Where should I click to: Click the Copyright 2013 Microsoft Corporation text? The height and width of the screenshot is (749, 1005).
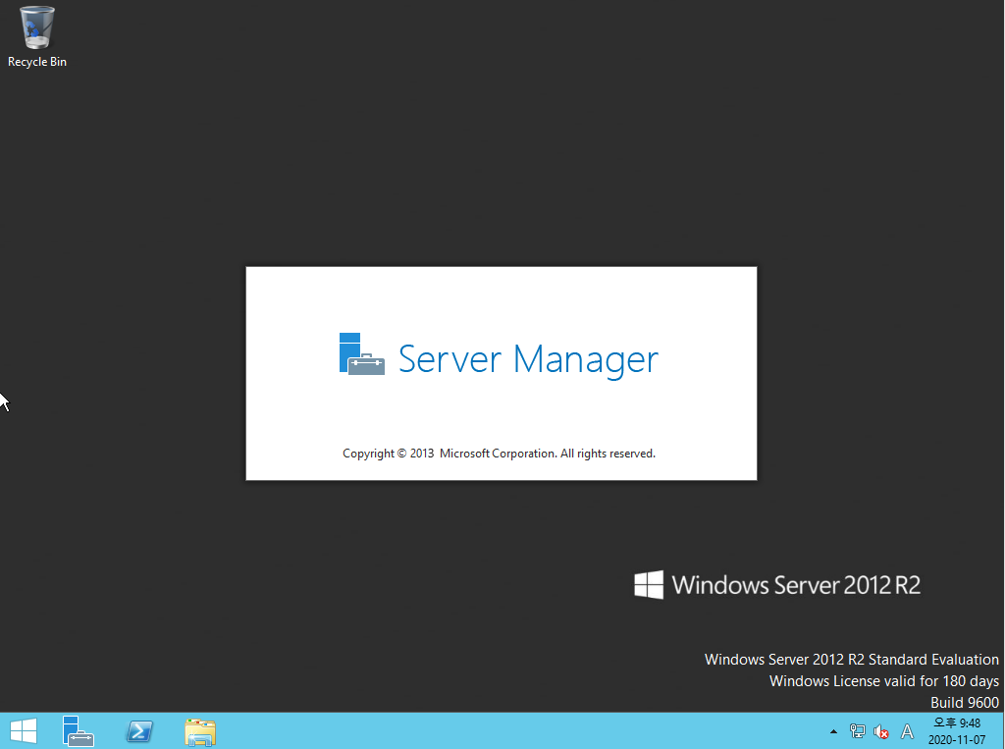(499, 454)
